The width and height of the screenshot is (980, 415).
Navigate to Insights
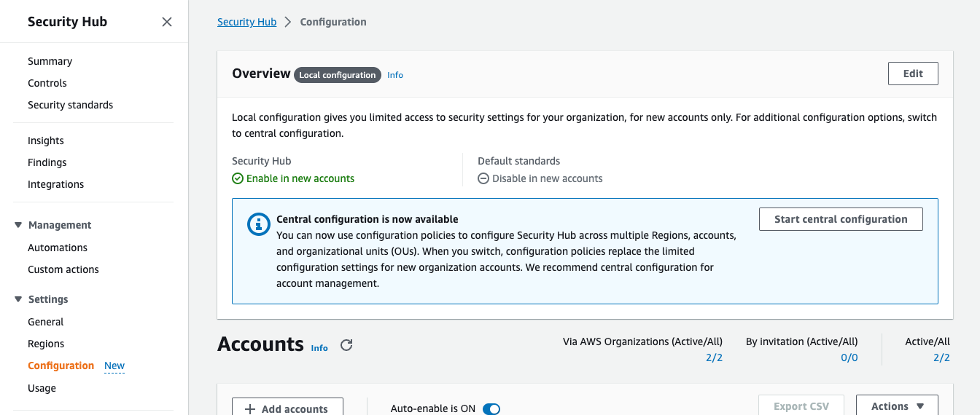click(46, 141)
